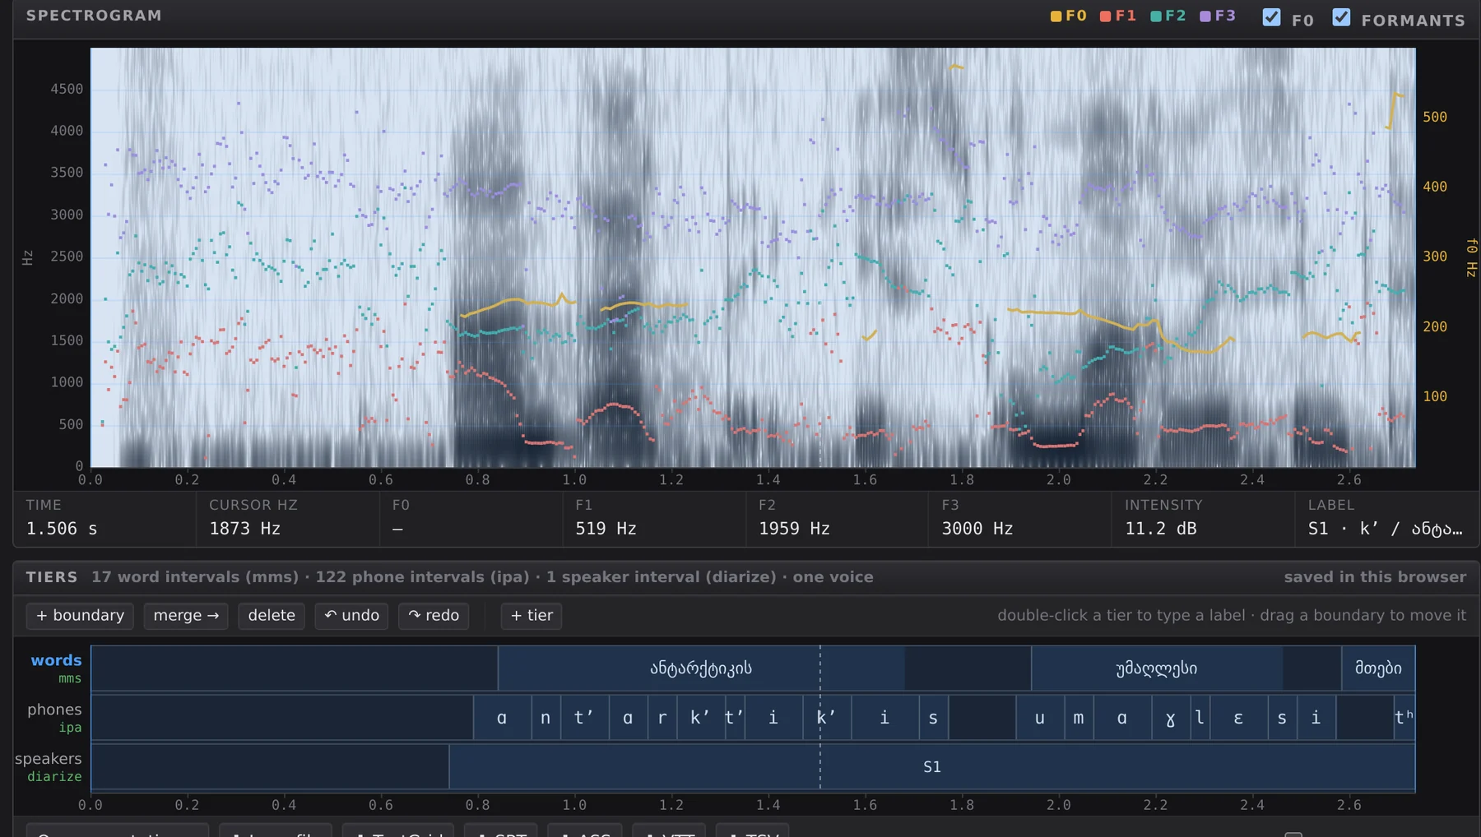Click the F2 readout '1959 Hz'
Image resolution: width=1481 pixels, height=837 pixels.
coord(794,529)
